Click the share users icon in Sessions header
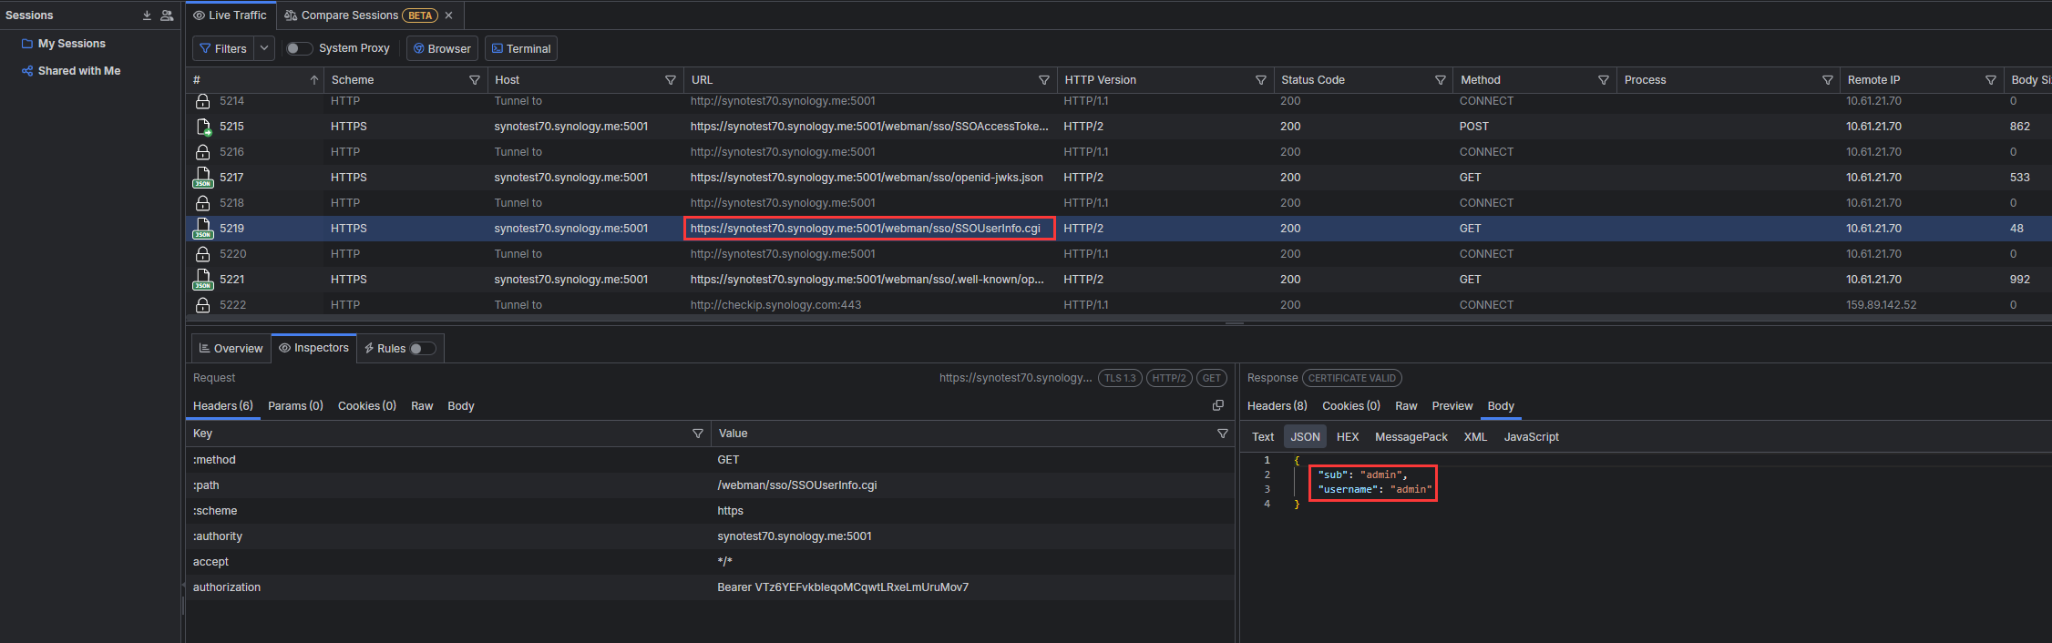The height and width of the screenshot is (643, 2052). tap(167, 15)
